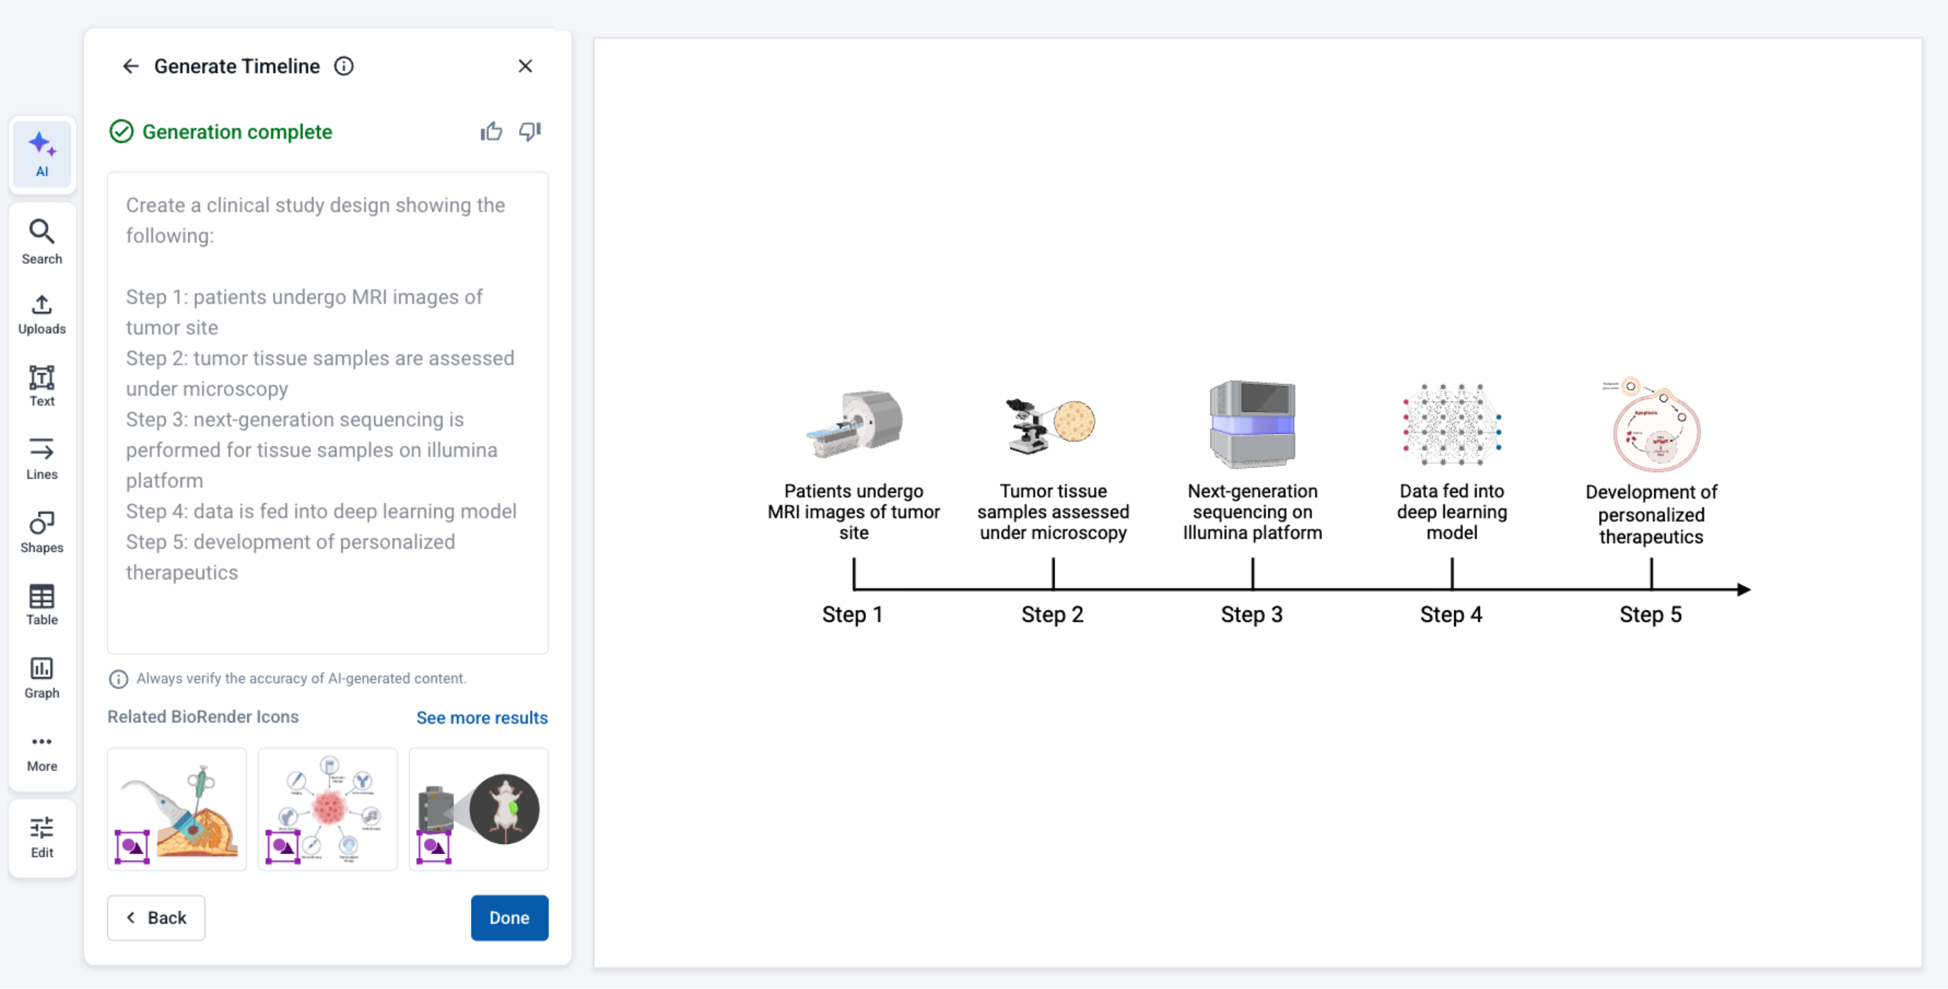Open the Edit settings panel
The height and width of the screenshot is (989, 1948).
42,838
